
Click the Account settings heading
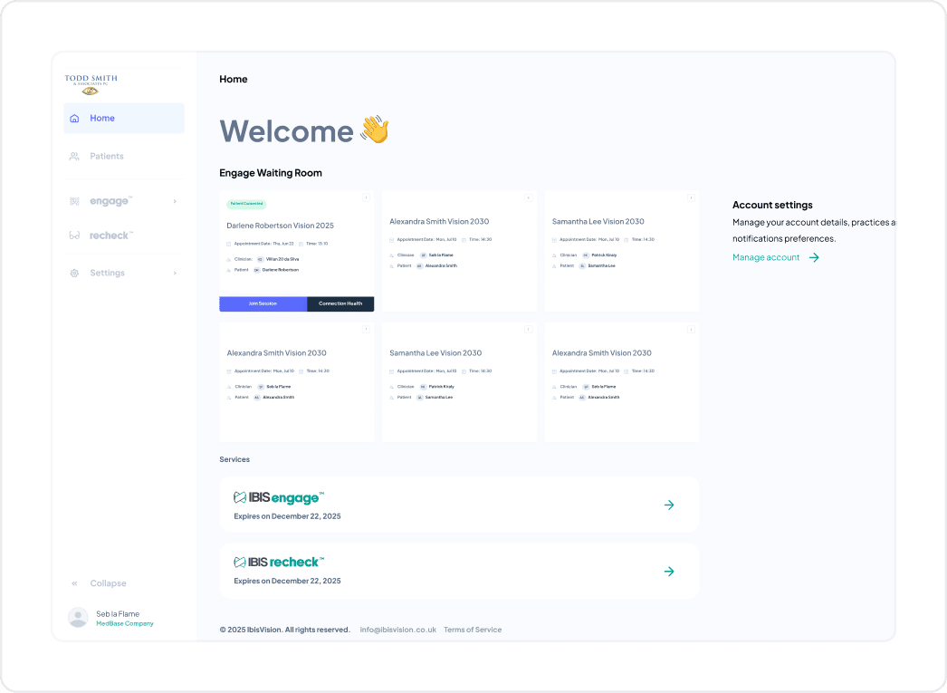[772, 205]
